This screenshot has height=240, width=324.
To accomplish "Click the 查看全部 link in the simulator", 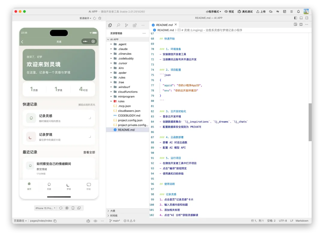I will [x=90, y=152].
